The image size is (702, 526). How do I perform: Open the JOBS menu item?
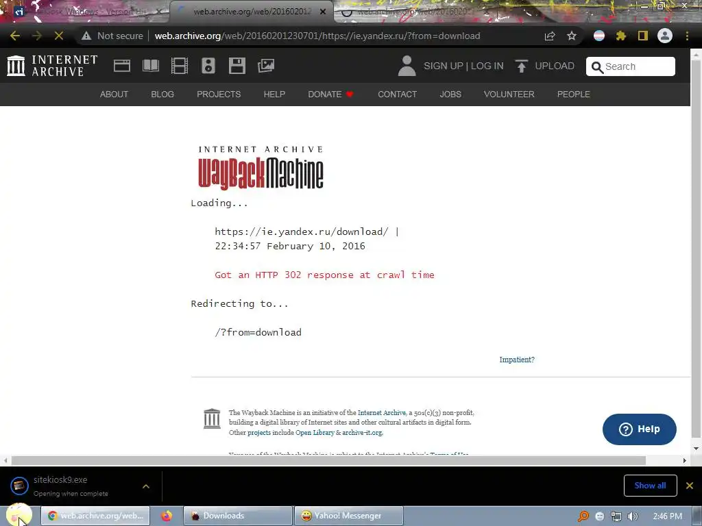pyautogui.click(x=450, y=95)
